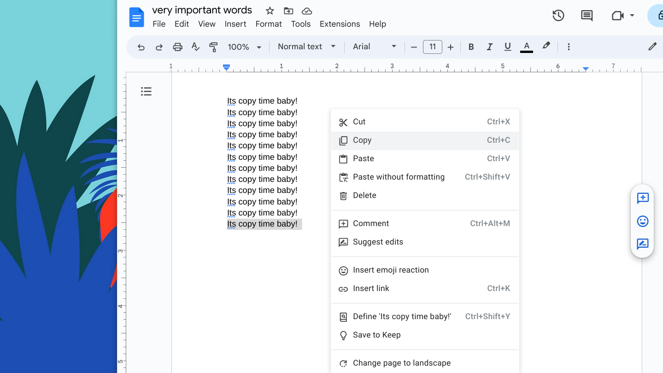The image size is (663, 373).
Task: Choose Cut from the context menu
Action: click(x=425, y=122)
